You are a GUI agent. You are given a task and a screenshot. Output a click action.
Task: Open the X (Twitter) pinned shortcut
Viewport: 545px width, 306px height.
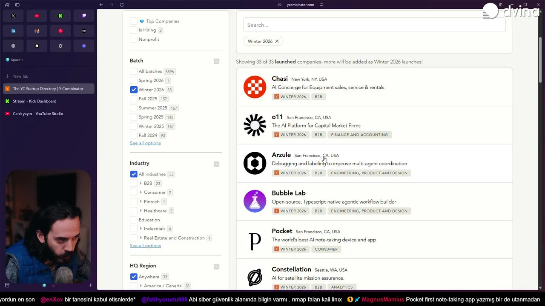pos(13,16)
